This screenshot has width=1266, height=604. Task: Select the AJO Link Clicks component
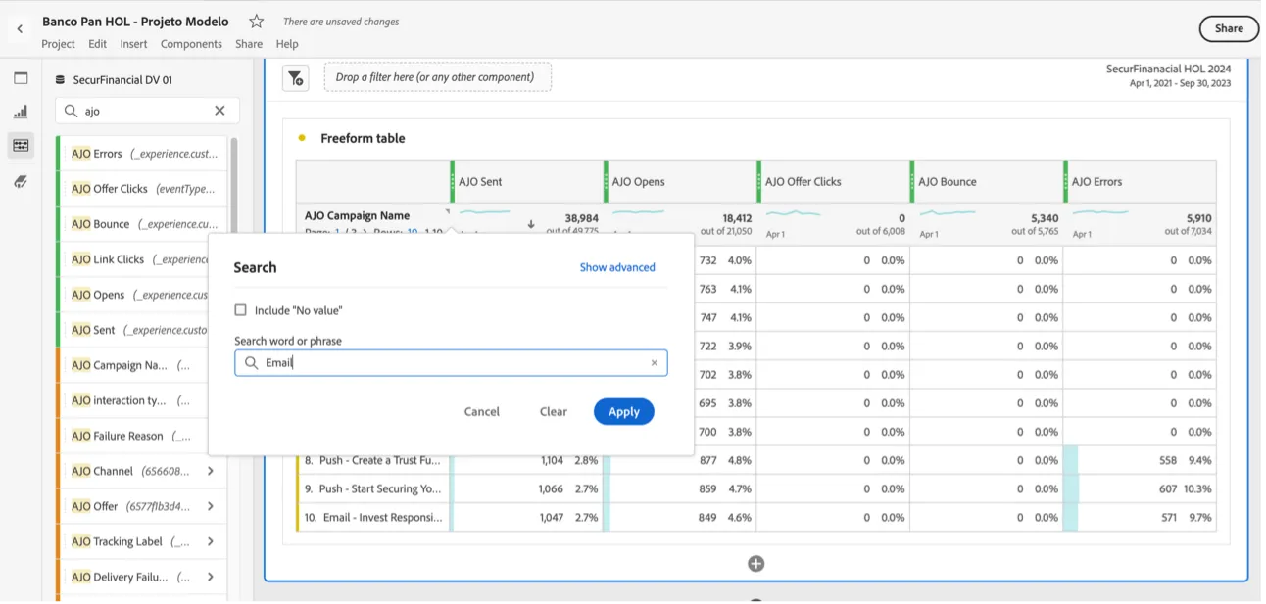(133, 259)
